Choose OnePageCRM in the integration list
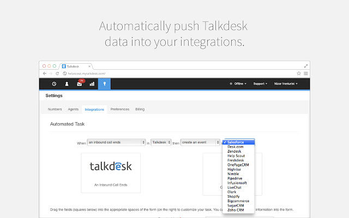This screenshot has height=218, width=349. tap(238, 165)
